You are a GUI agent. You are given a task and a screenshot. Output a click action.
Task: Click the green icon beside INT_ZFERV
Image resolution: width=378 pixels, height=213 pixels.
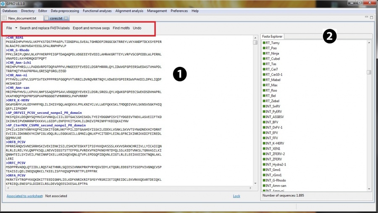tap(264, 159)
